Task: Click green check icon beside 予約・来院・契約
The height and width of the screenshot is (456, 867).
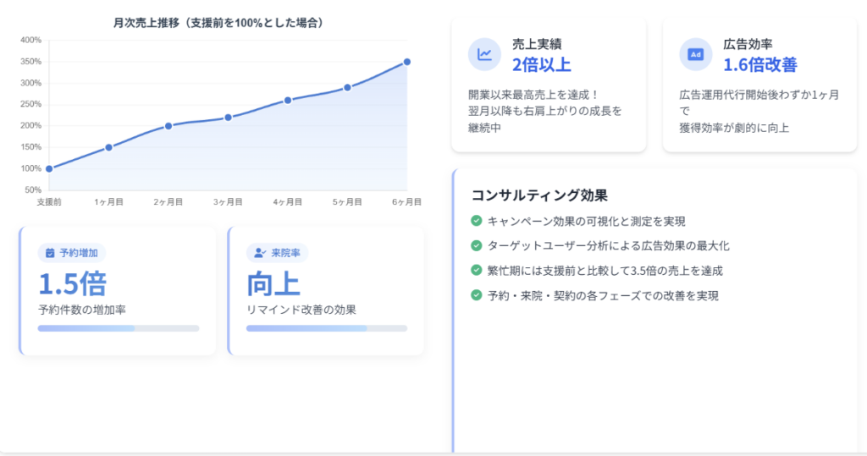Action: pos(477,295)
